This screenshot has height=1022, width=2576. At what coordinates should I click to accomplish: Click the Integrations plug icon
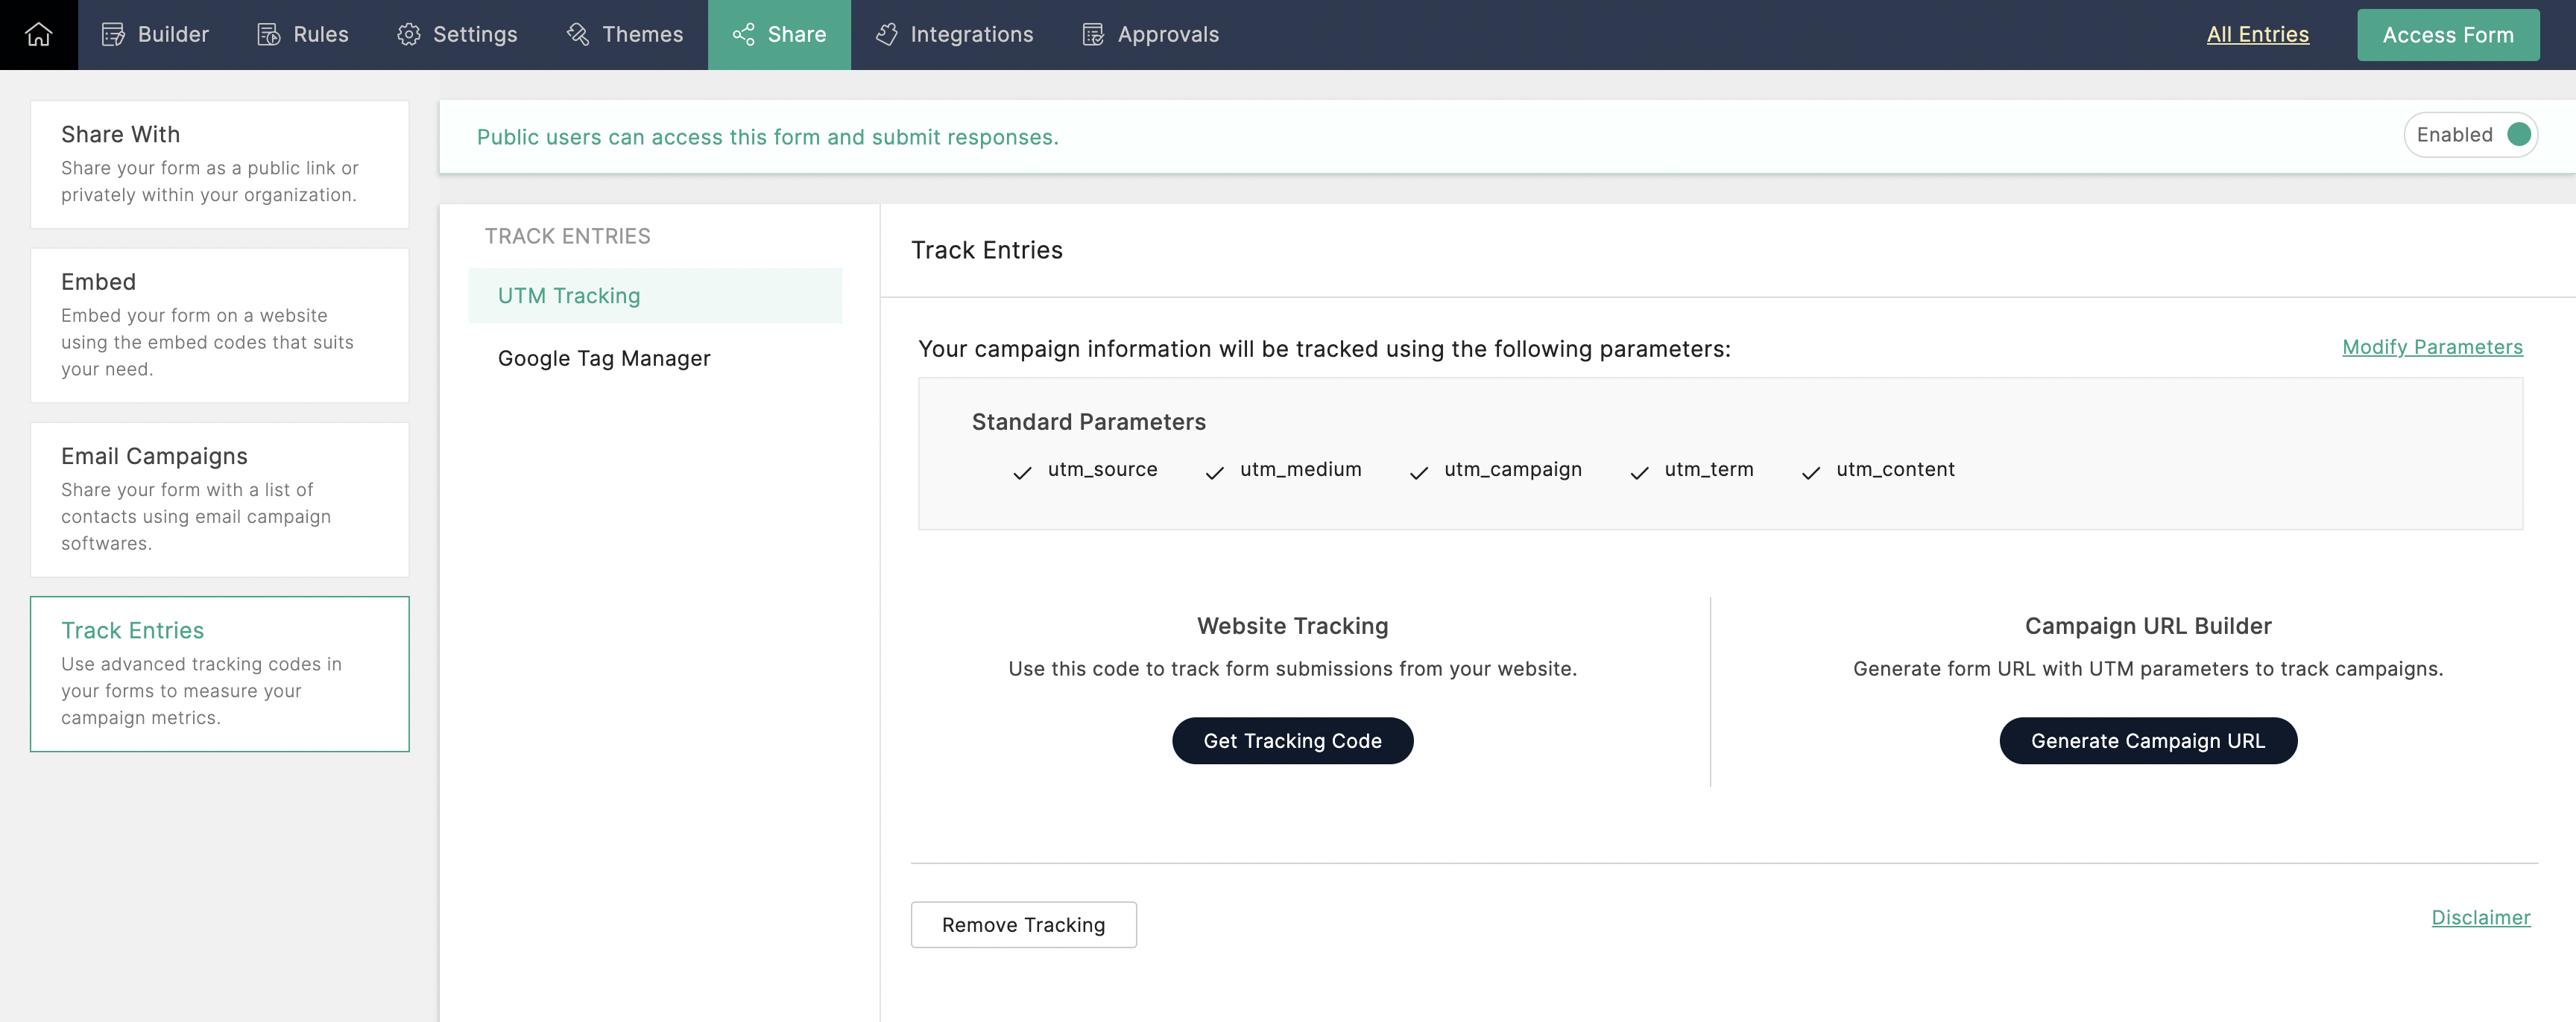(x=886, y=35)
